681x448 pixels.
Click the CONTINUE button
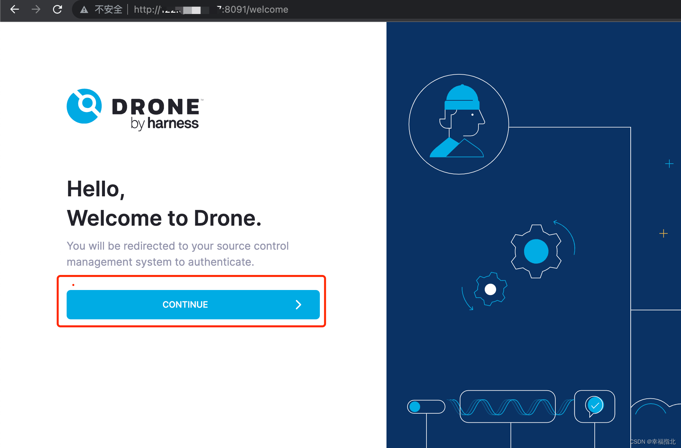(x=193, y=304)
